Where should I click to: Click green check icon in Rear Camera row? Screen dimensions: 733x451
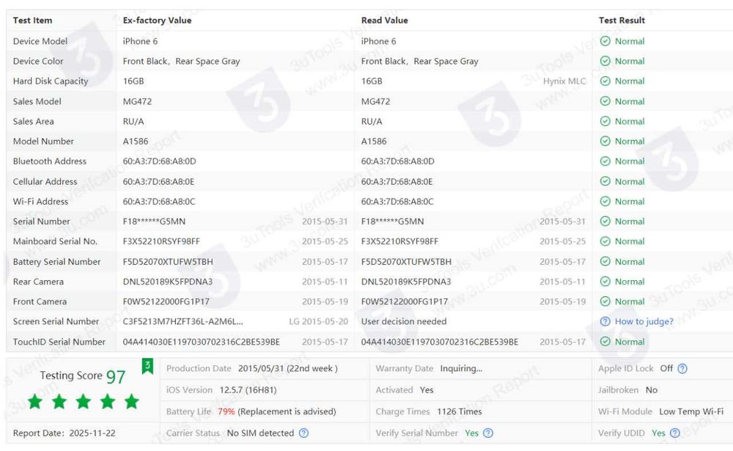pyautogui.click(x=605, y=281)
